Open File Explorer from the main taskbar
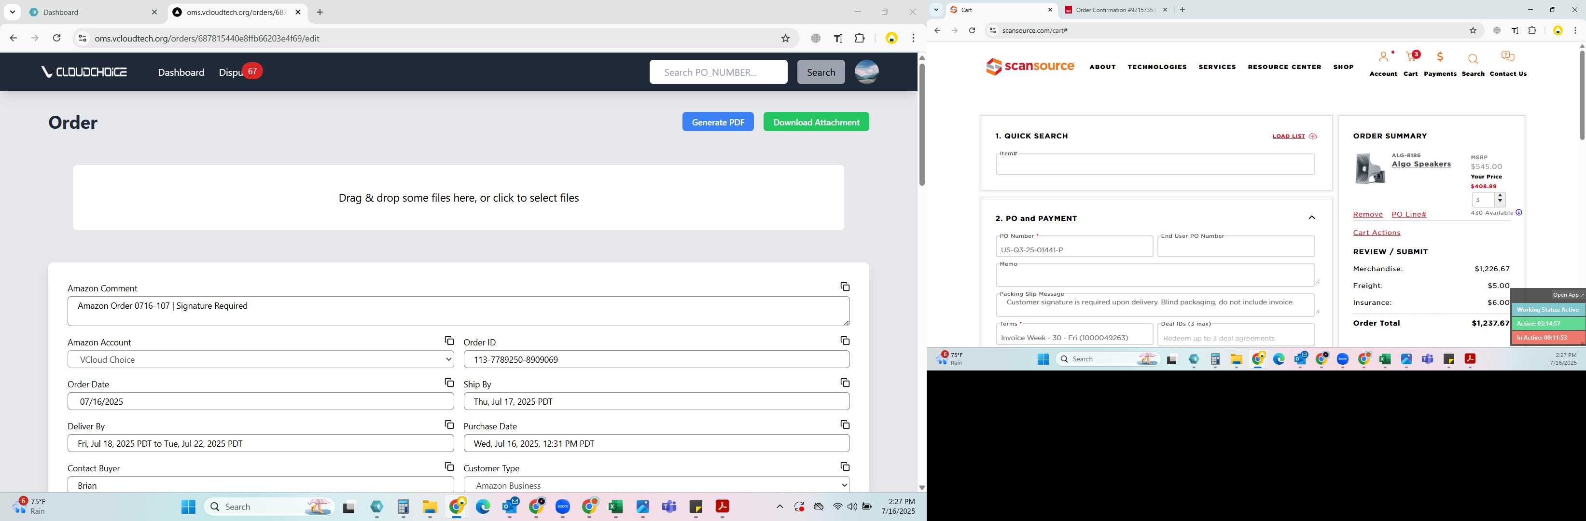 430,507
